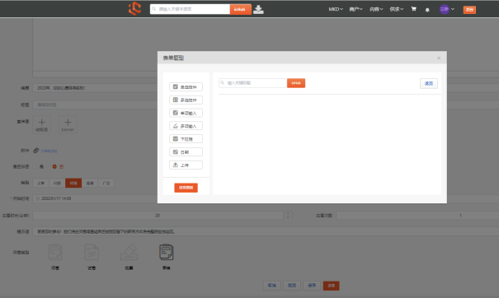The height and width of the screenshot is (298, 499).
Task: Click the orange site logo in header
Action: 135,8
